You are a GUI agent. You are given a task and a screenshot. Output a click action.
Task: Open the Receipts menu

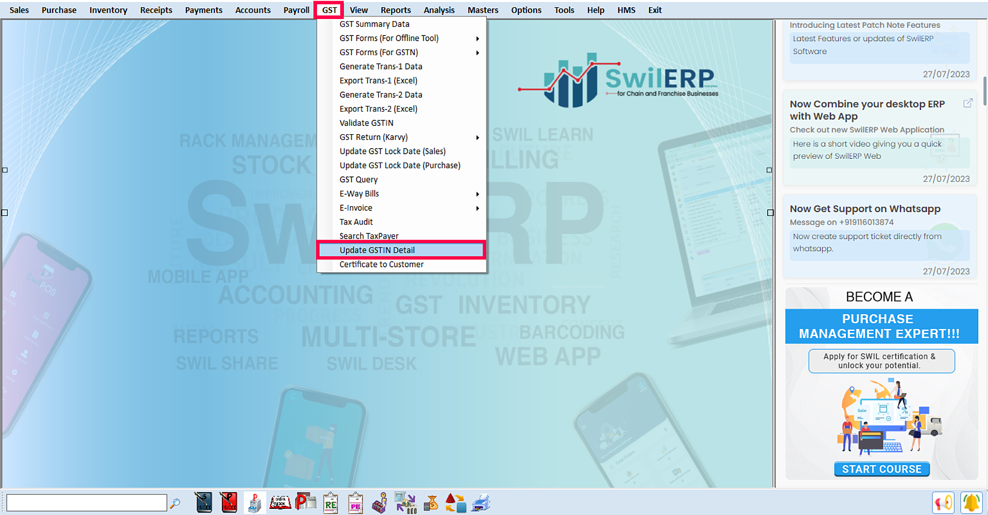click(x=156, y=10)
